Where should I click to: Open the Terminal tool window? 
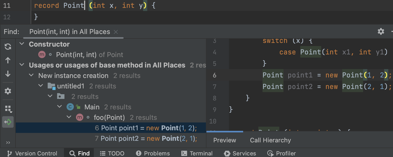point(197,153)
